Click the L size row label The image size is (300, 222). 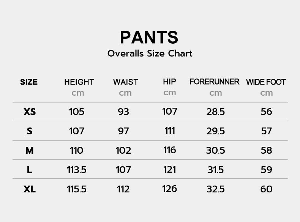coord(29,170)
